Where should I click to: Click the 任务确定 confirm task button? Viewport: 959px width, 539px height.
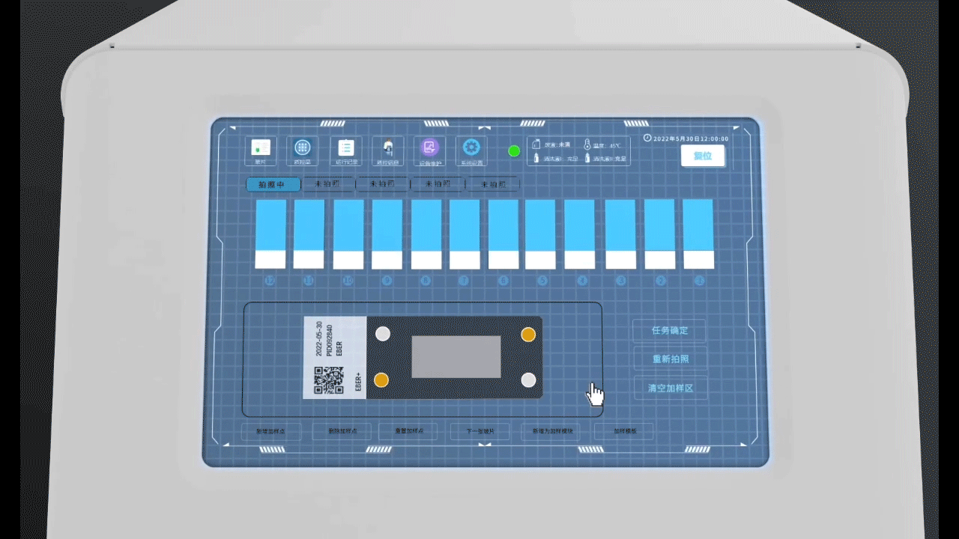click(x=669, y=330)
